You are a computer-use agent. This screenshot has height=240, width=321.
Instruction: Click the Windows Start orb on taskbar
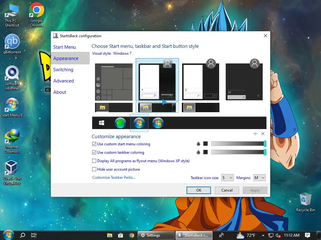(x=8, y=235)
